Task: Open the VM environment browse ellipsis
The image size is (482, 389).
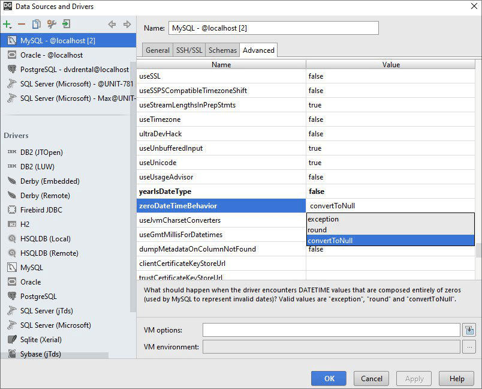Action: coord(469,346)
